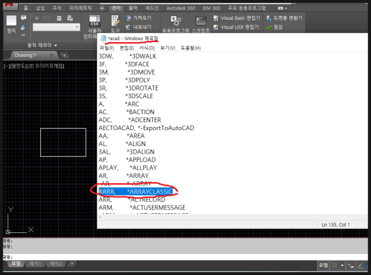Click 도면층 변환기 (Layer Translator)
The width and height of the screenshot is (371, 275).
pyautogui.click(x=284, y=18)
